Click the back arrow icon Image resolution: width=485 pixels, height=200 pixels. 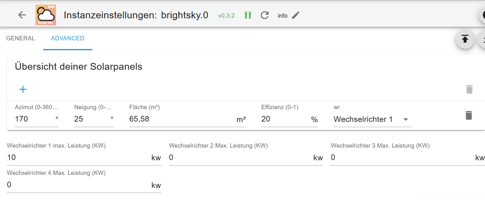(x=22, y=15)
